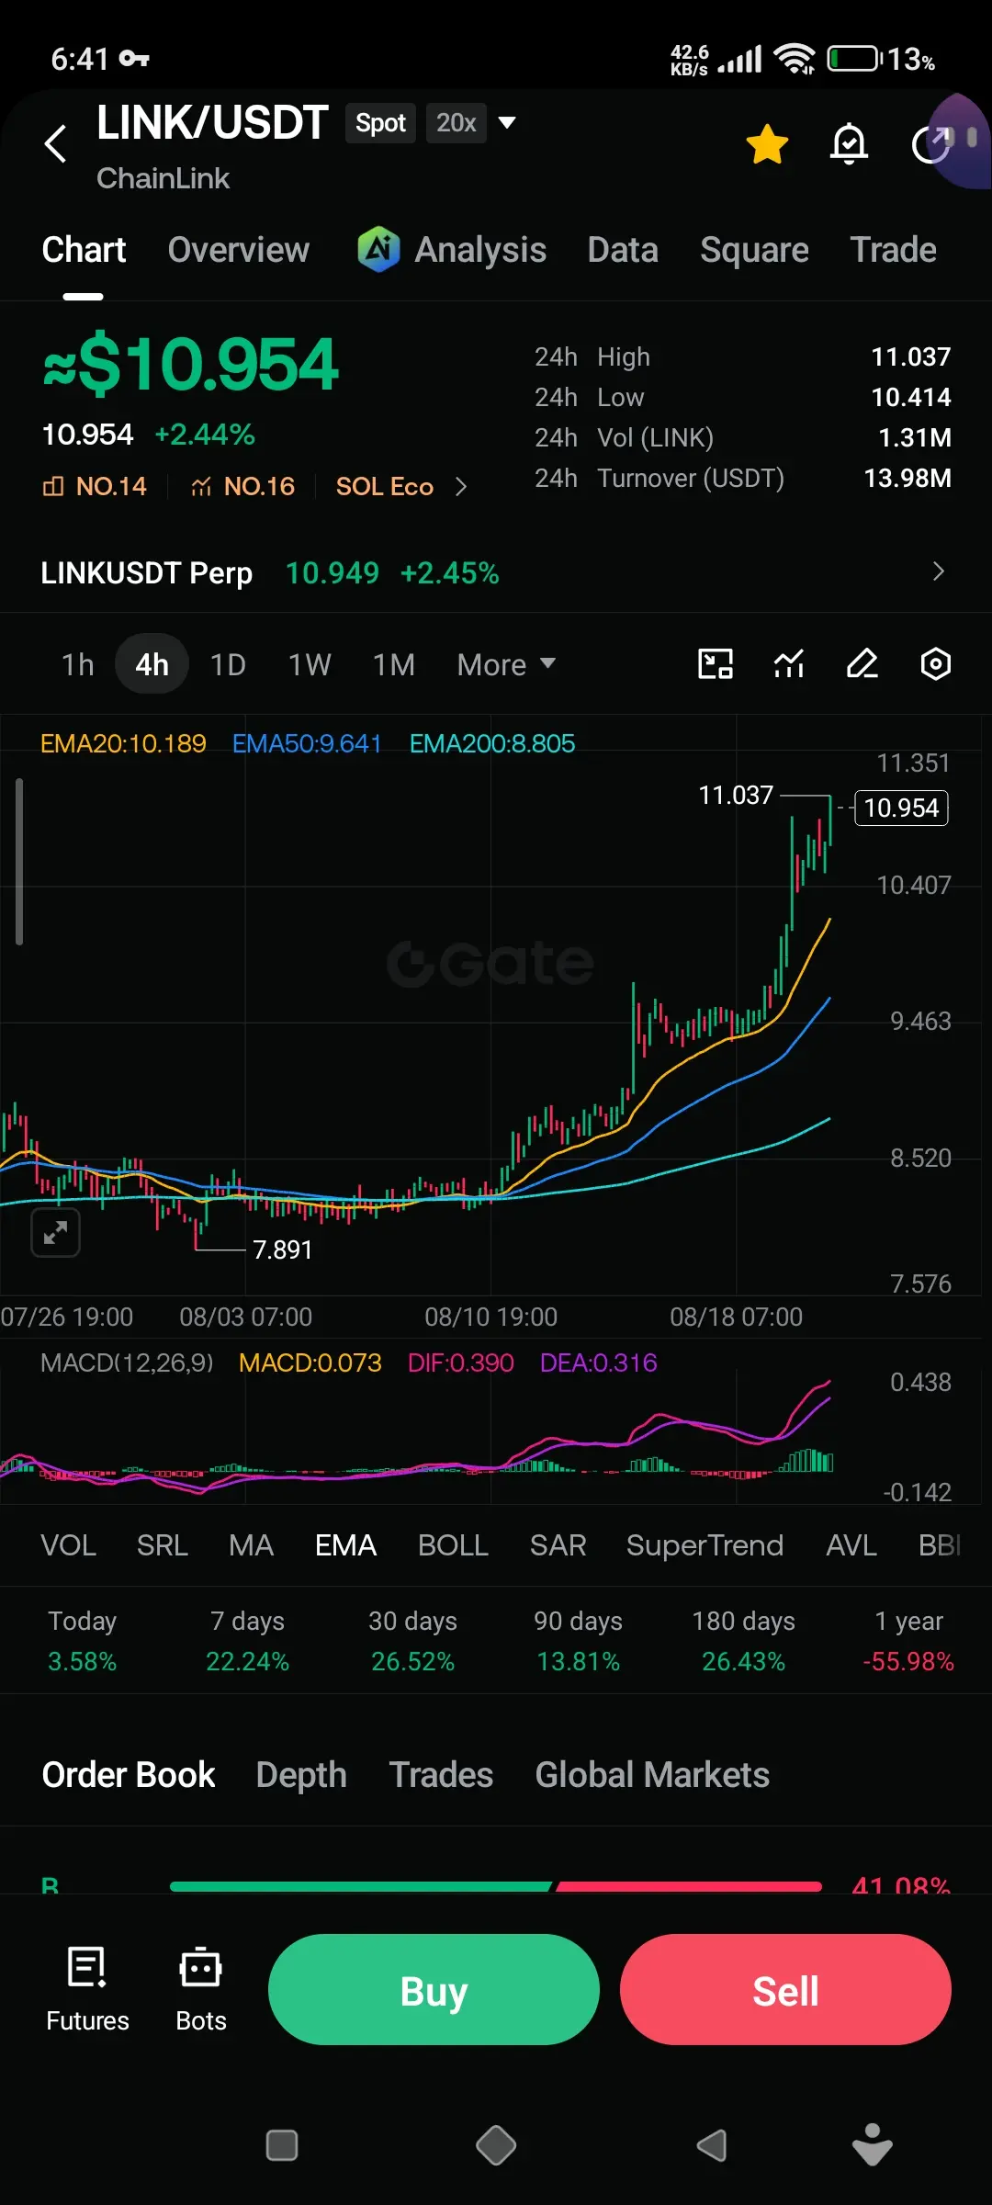Select the VOL indicator
The image size is (992, 2205).
pos(68,1545)
